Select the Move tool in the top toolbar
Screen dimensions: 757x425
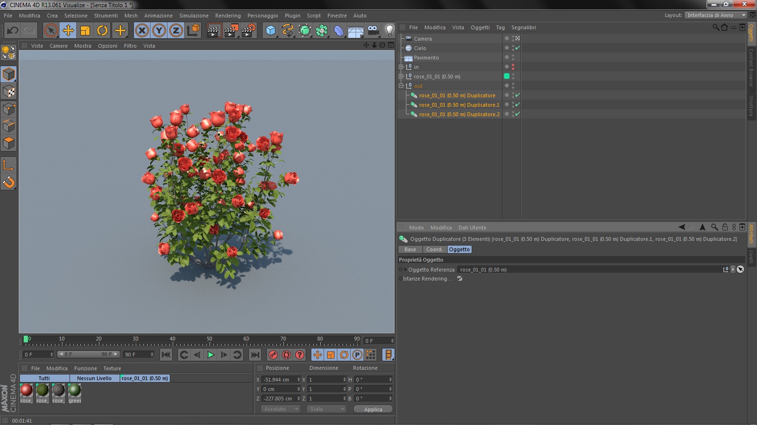click(68, 31)
